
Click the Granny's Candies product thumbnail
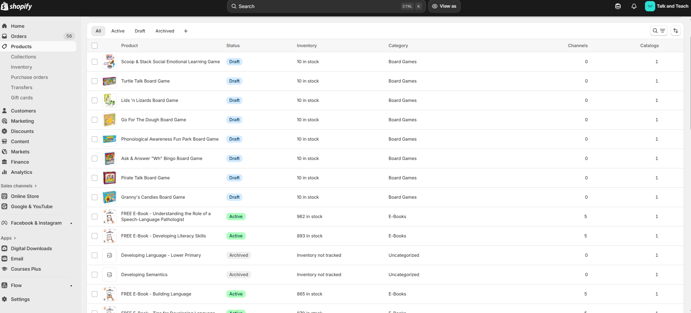pyautogui.click(x=110, y=197)
